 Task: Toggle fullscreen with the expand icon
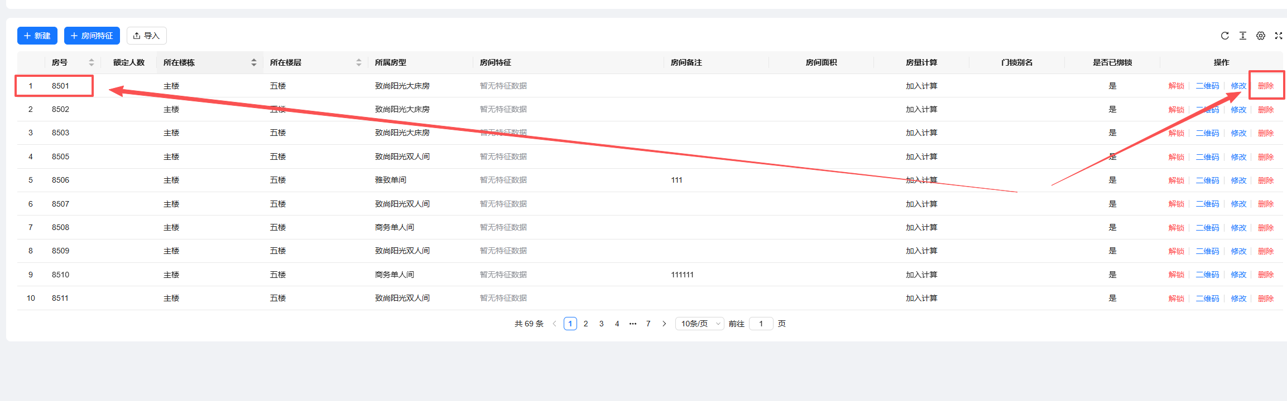point(1278,36)
